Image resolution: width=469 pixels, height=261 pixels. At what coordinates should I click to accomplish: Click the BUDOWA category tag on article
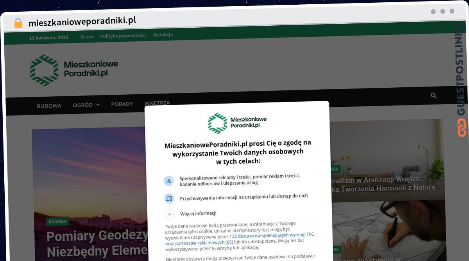[x=57, y=222]
